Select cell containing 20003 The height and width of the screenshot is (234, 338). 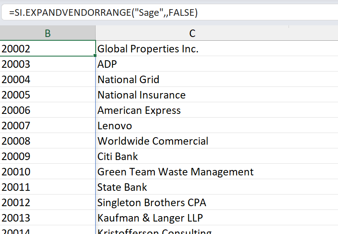[x=48, y=64]
